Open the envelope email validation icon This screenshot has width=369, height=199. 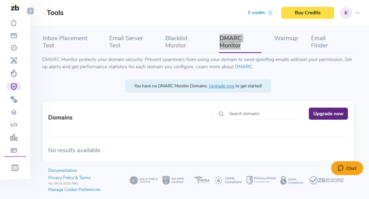(x=14, y=36)
